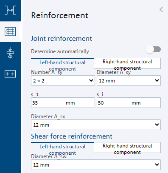The image size is (168, 173).
Task: Click the Joint reinforcement heading
Action: tap(62, 39)
